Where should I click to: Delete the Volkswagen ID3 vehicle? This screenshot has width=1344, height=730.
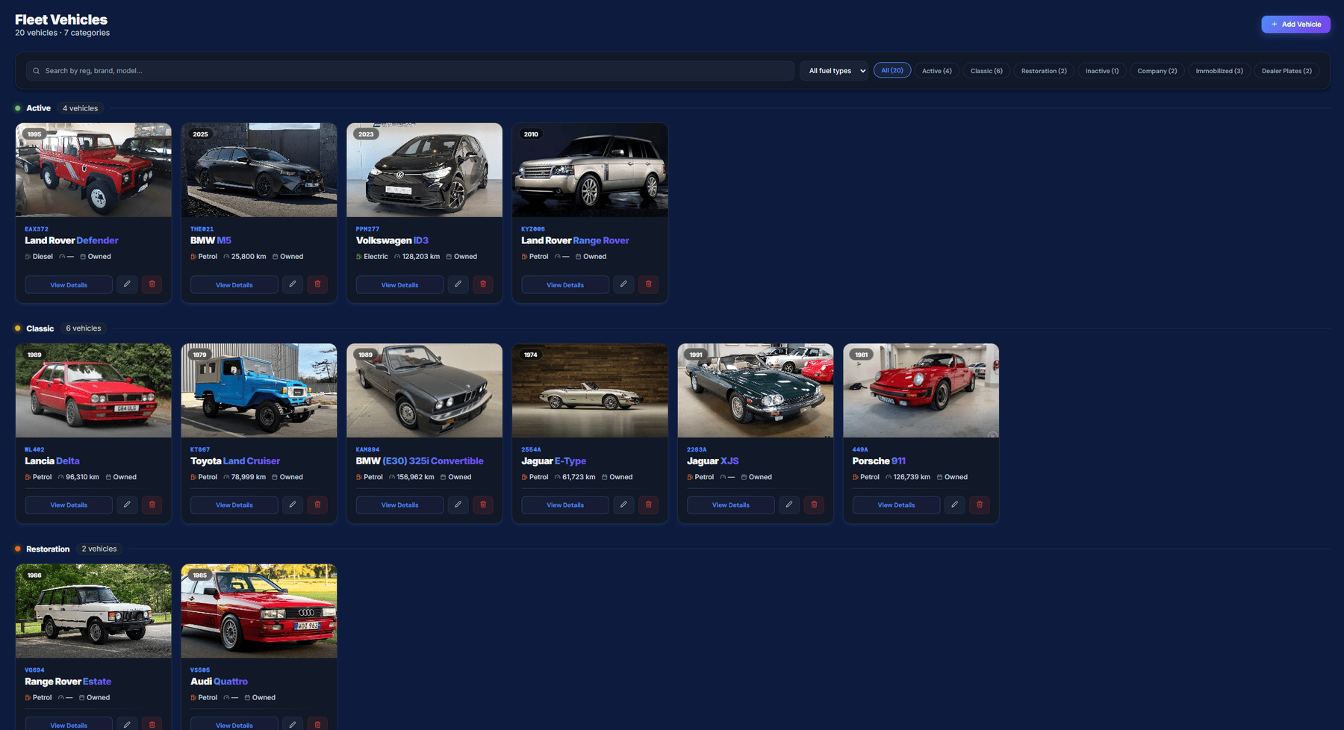(x=483, y=284)
